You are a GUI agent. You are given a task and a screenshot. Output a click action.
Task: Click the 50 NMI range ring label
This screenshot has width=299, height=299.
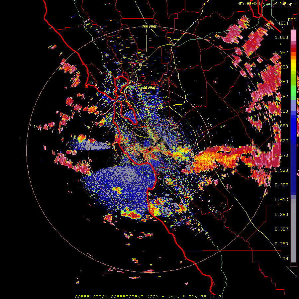point(149,88)
